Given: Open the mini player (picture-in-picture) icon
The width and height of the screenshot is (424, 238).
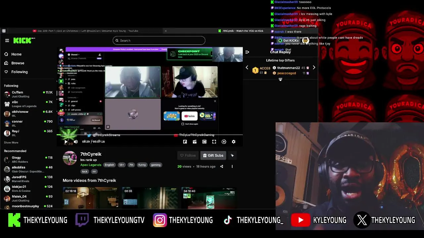Looking at the screenshot, I should (185, 141).
